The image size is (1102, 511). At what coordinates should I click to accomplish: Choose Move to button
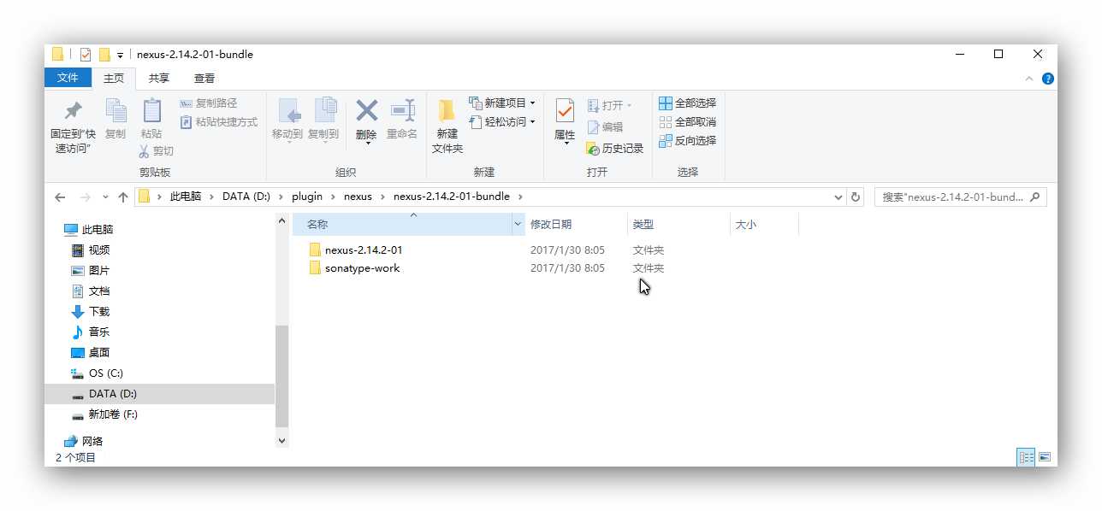click(x=287, y=120)
